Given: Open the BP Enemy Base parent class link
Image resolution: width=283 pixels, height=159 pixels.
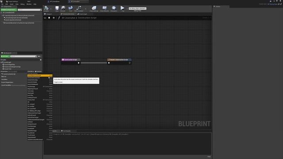Looking at the screenshot, I should (272, 4).
